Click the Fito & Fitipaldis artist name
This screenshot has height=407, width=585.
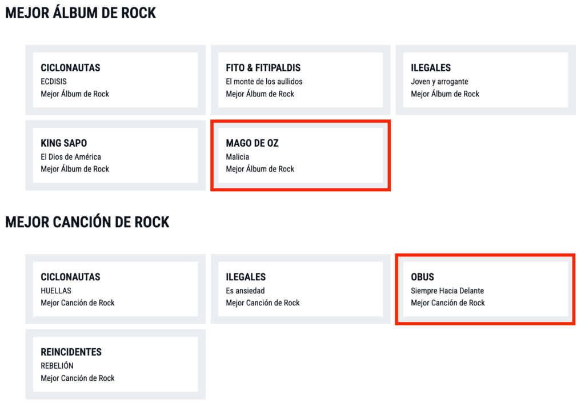[263, 68]
